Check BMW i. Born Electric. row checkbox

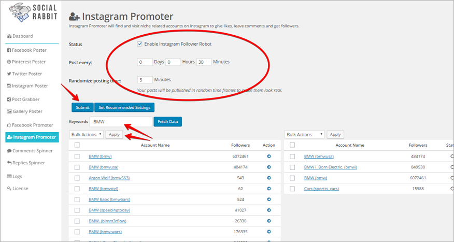[x=292, y=167]
